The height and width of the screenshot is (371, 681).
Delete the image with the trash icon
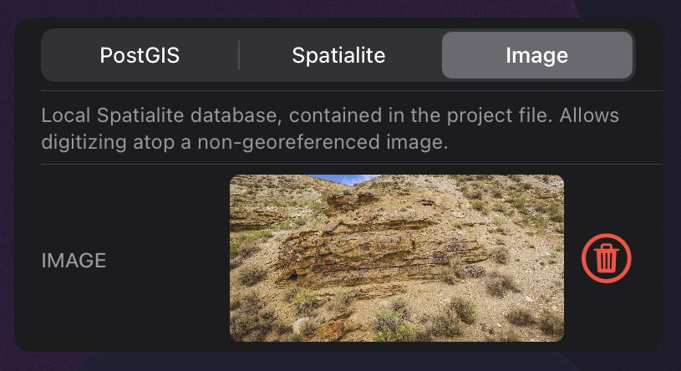[606, 258]
